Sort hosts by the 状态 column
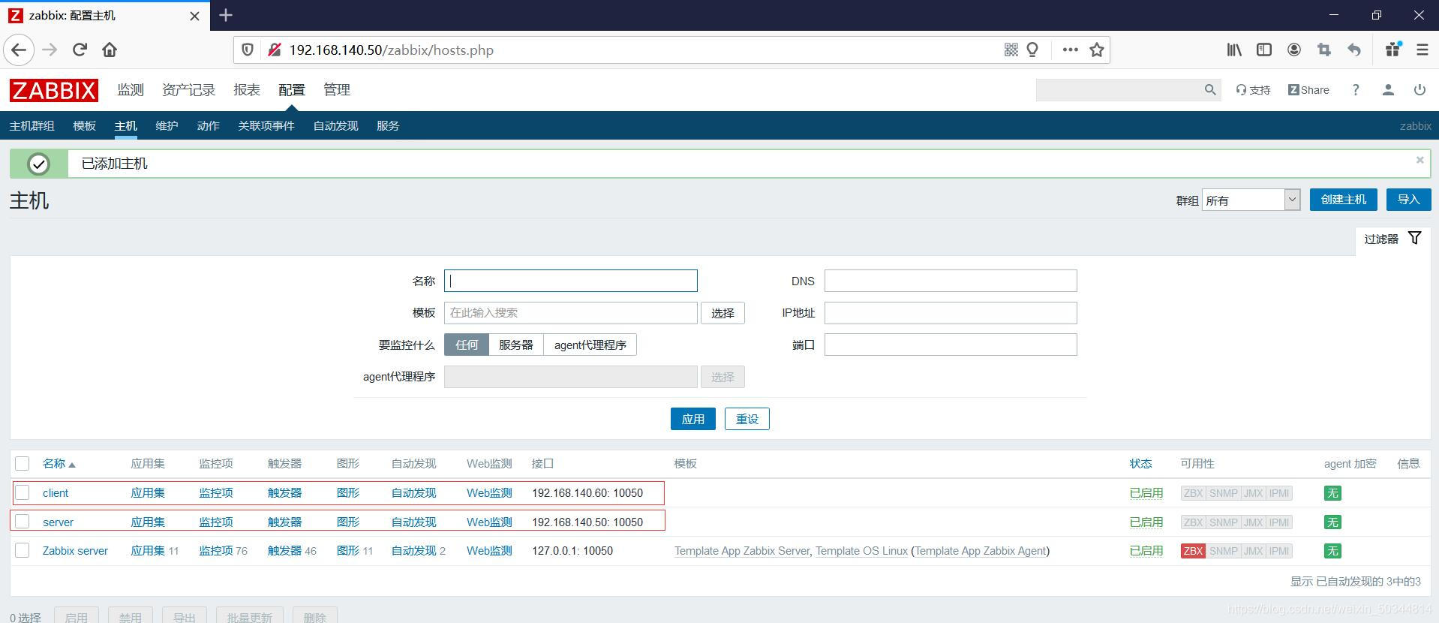This screenshot has height=623, width=1439. (x=1140, y=464)
